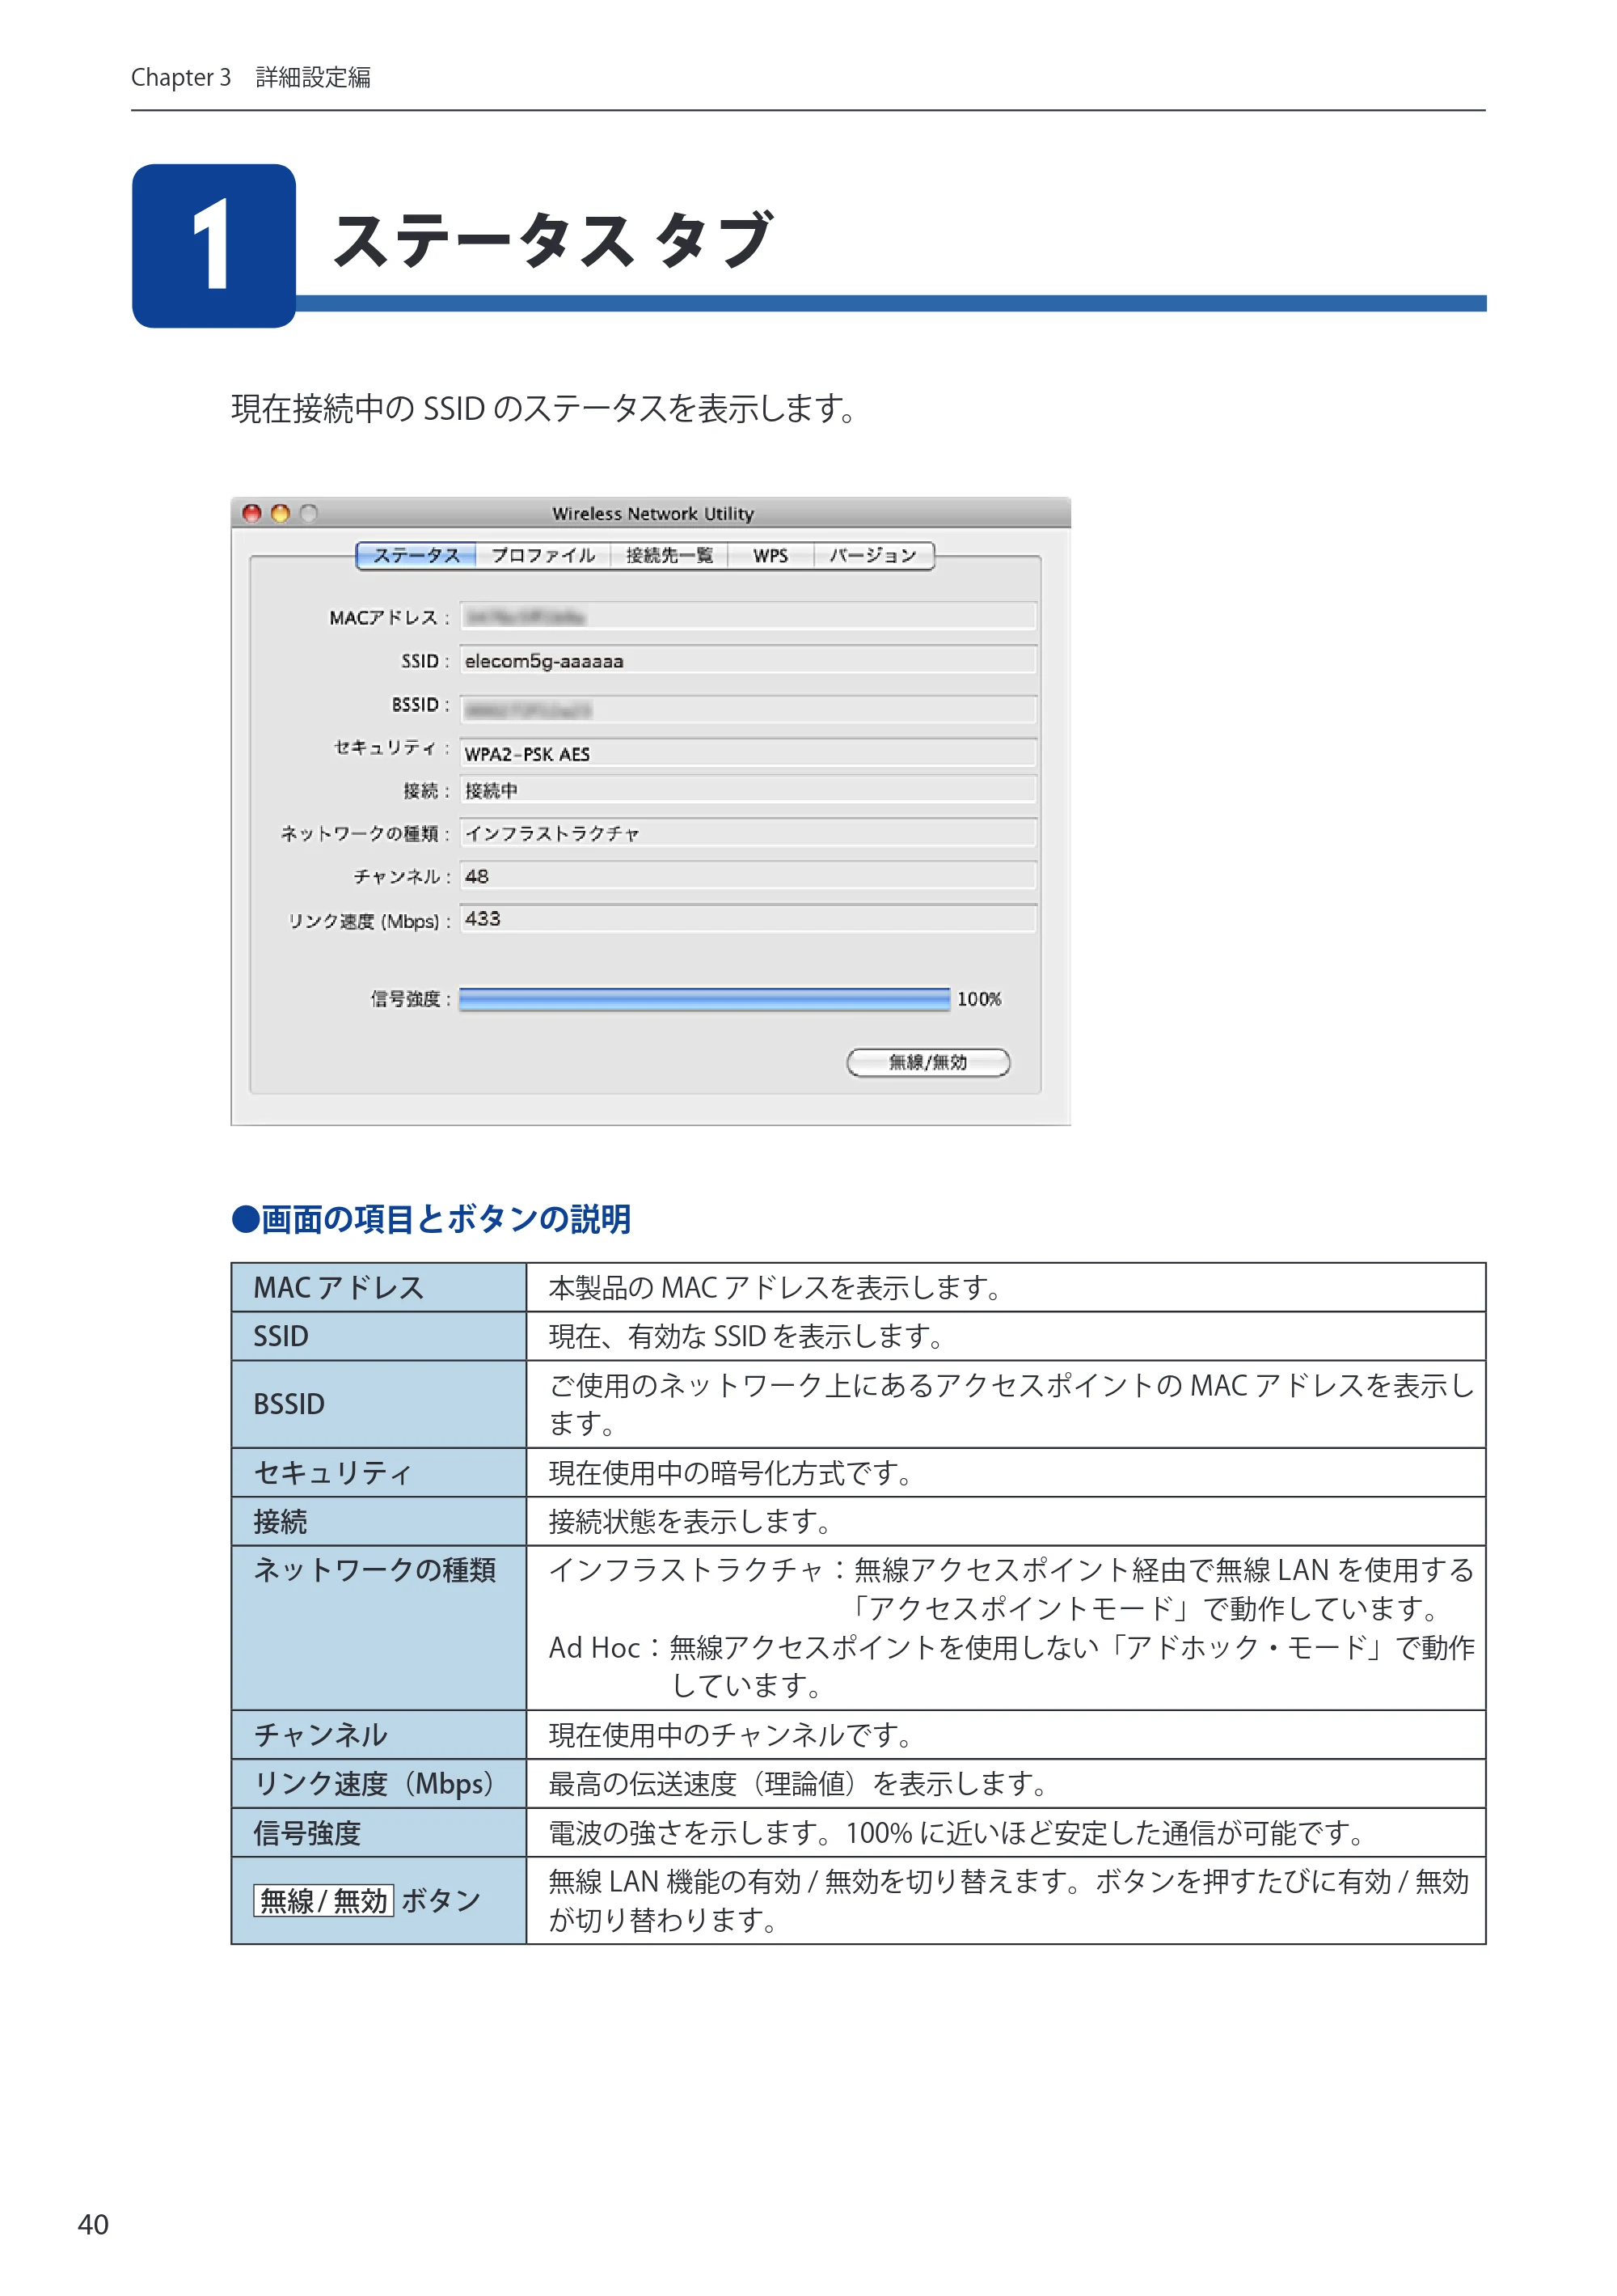Click the BSSID table row label
Image resolution: width=1617 pixels, height=2296 pixels.
coord(378,1404)
